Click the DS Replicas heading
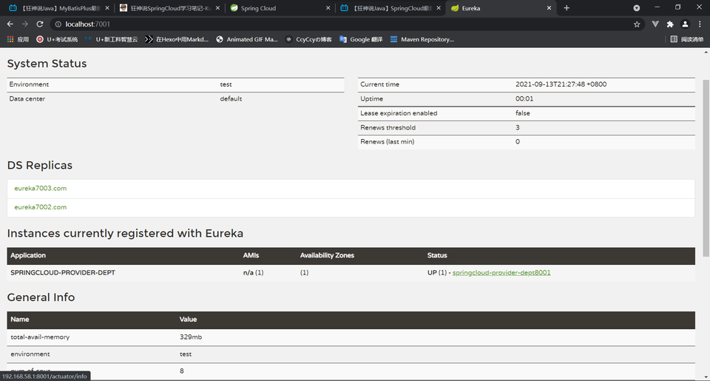Viewport: 710px width, 381px height. tap(39, 166)
